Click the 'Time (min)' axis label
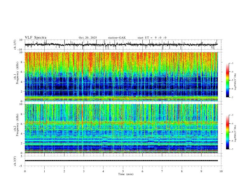 tap(126, 174)
